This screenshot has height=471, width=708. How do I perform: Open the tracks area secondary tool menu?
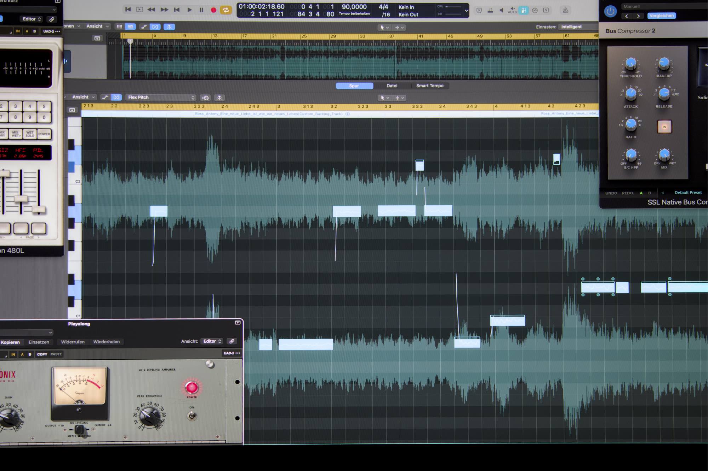[x=399, y=27]
